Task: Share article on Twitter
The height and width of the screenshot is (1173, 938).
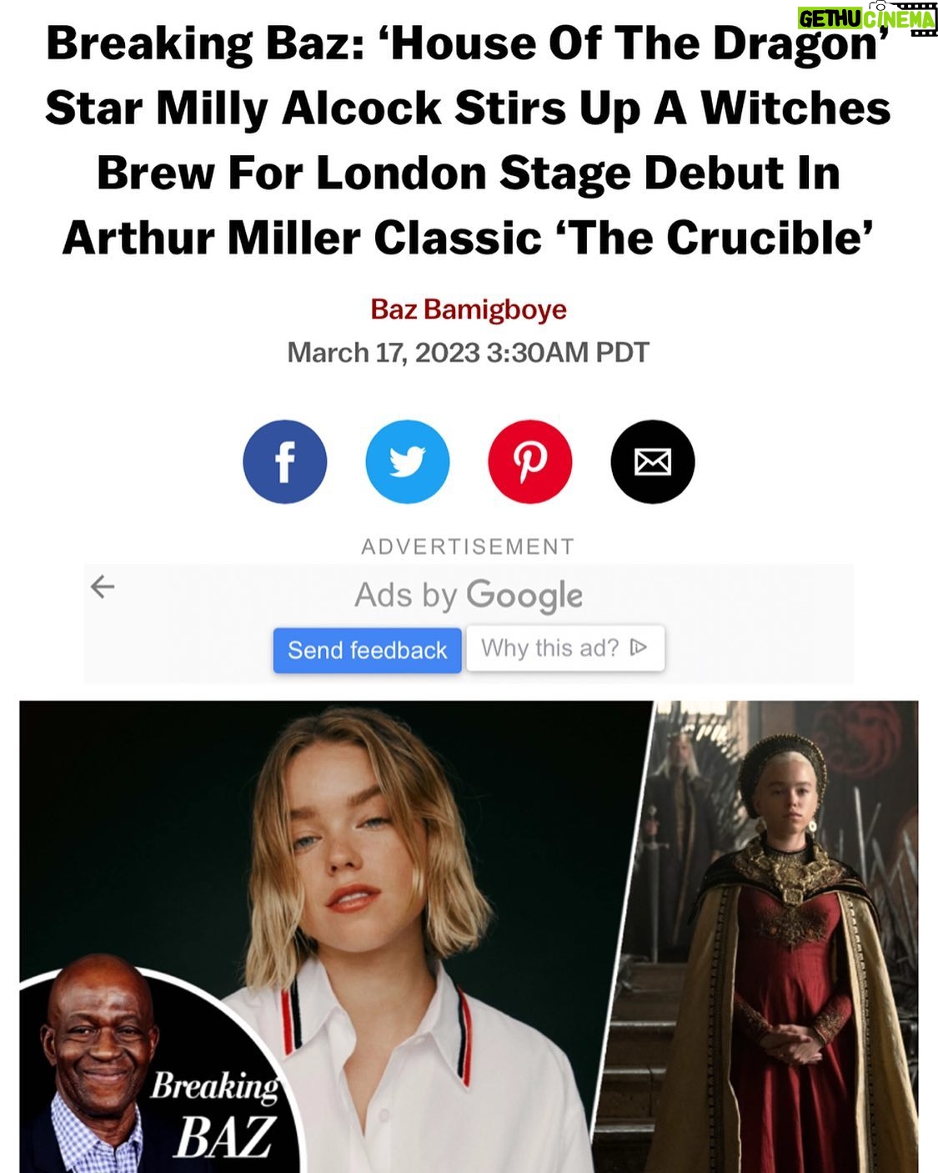Action: click(x=407, y=461)
